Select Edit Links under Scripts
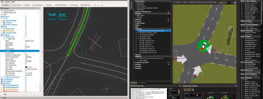Screen dimensions: 263x99 (x=141, y=15)
